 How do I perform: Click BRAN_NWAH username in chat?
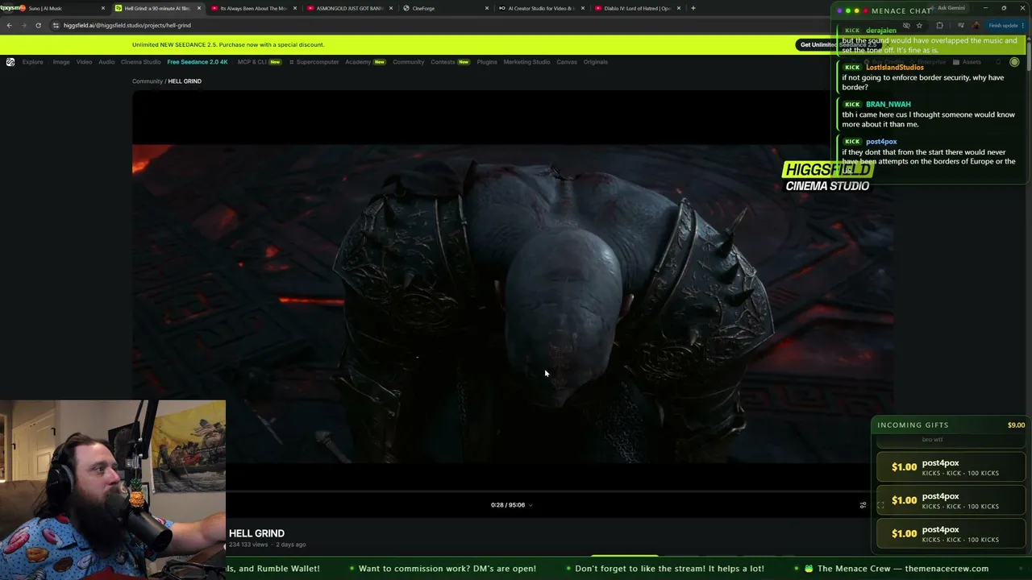pos(888,105)
